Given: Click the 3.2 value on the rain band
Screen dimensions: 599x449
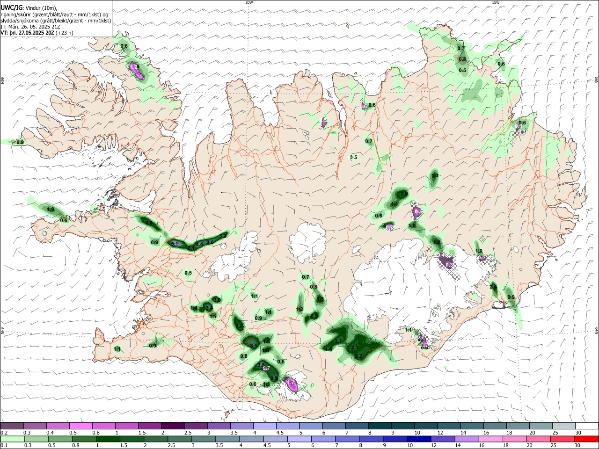Looking at the screenshot, I should click(223, 235).
